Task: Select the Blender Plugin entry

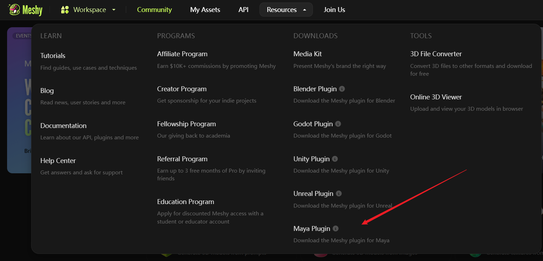Action: coord(315,89)
